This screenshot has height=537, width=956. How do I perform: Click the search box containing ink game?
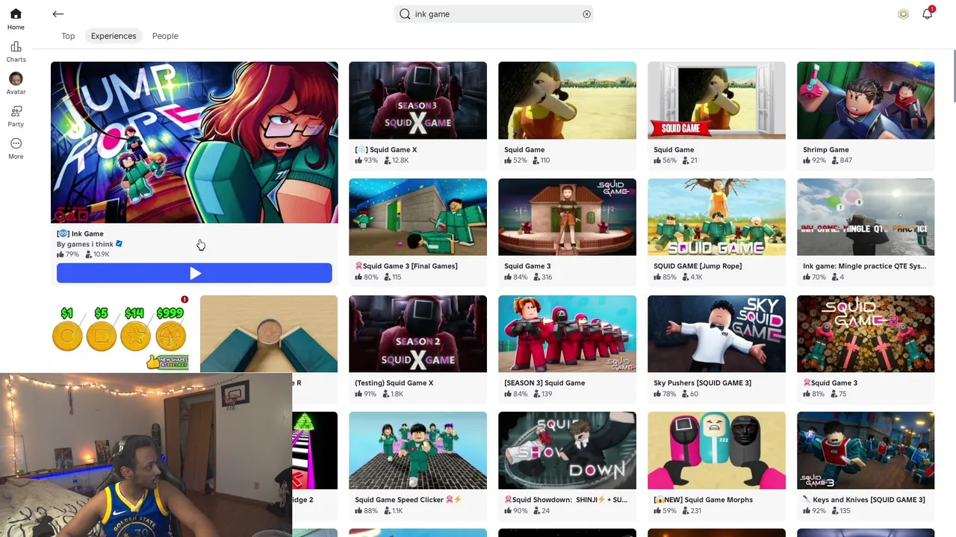point(494,14)
